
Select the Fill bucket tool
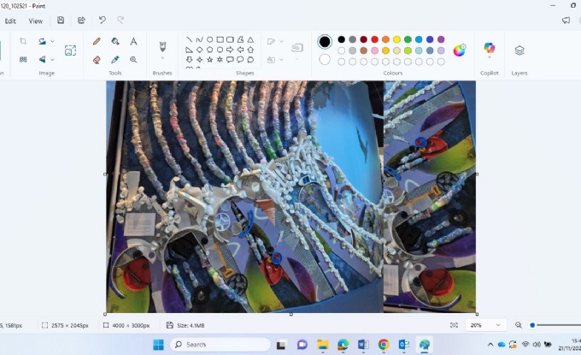click(115, 41)
